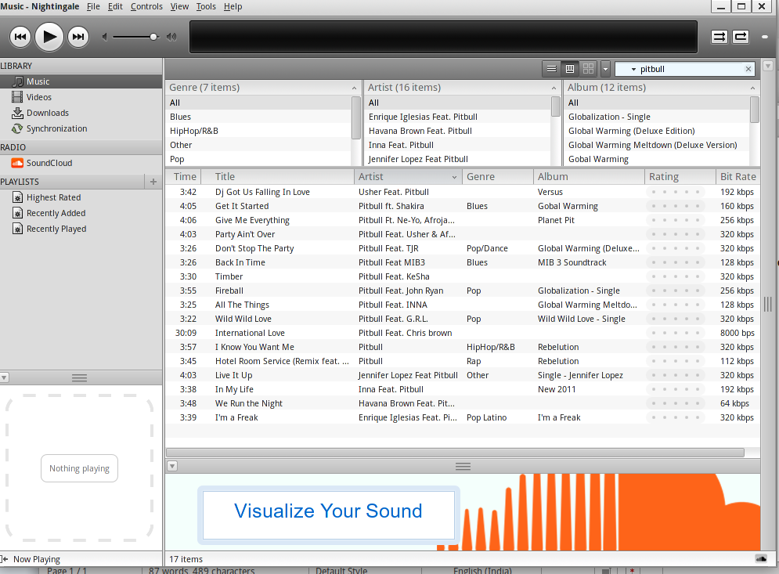
Task: Open the Tools menu
Action: pos(206,6)
